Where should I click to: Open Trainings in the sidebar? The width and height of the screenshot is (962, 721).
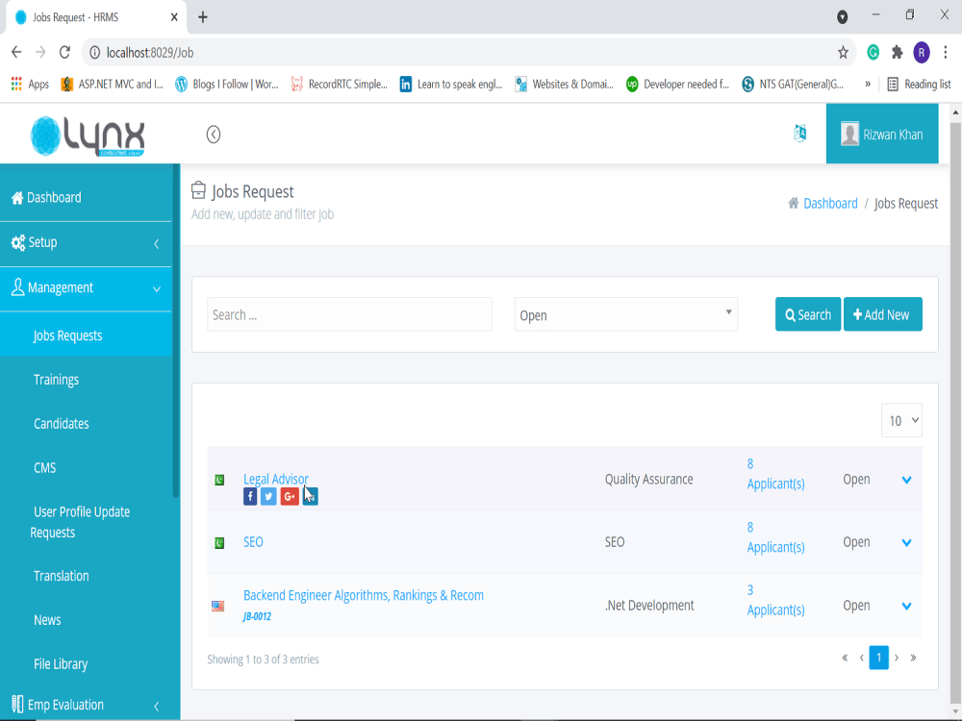pyautogui.click(x=56, y=380)
